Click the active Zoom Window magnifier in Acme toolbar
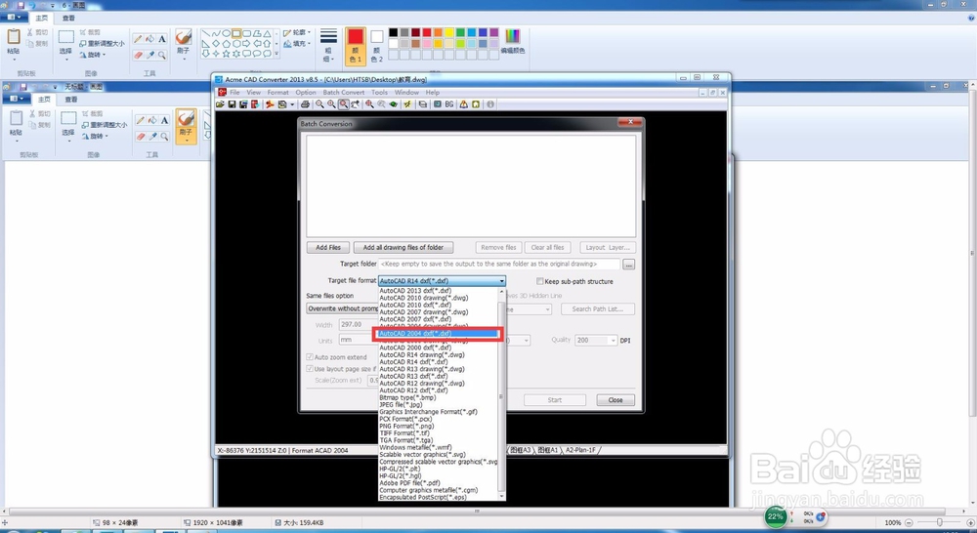Image resolution: width=977 pixels, height=533 pixels. [343, 104]
